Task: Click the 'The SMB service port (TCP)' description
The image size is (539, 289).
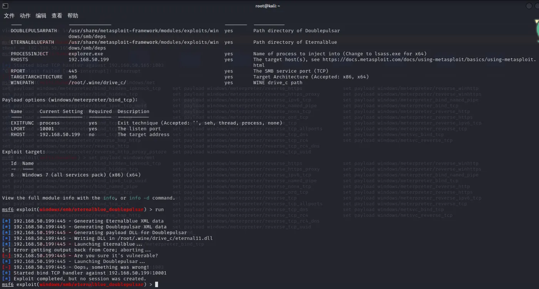Action: click(x=291, y=71)
